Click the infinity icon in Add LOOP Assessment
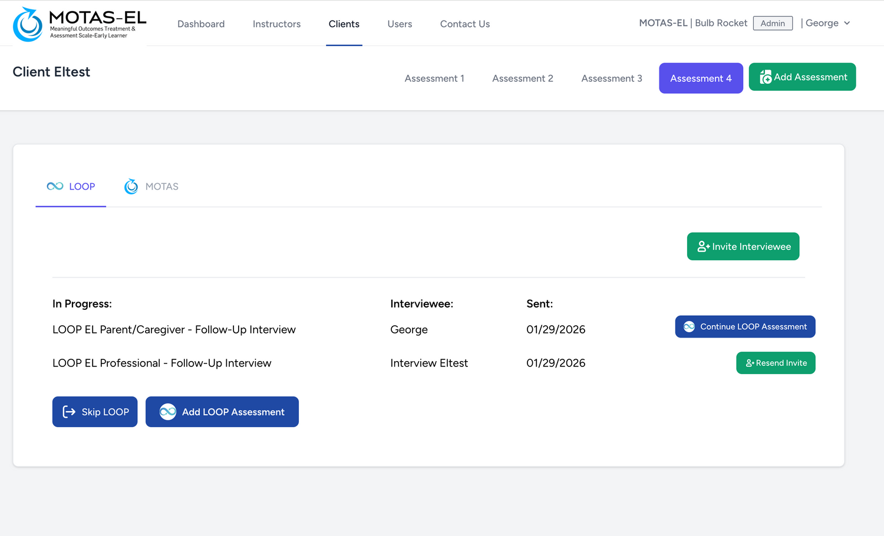The height and width of the screenshot is (536, 884). coord(168,412)
